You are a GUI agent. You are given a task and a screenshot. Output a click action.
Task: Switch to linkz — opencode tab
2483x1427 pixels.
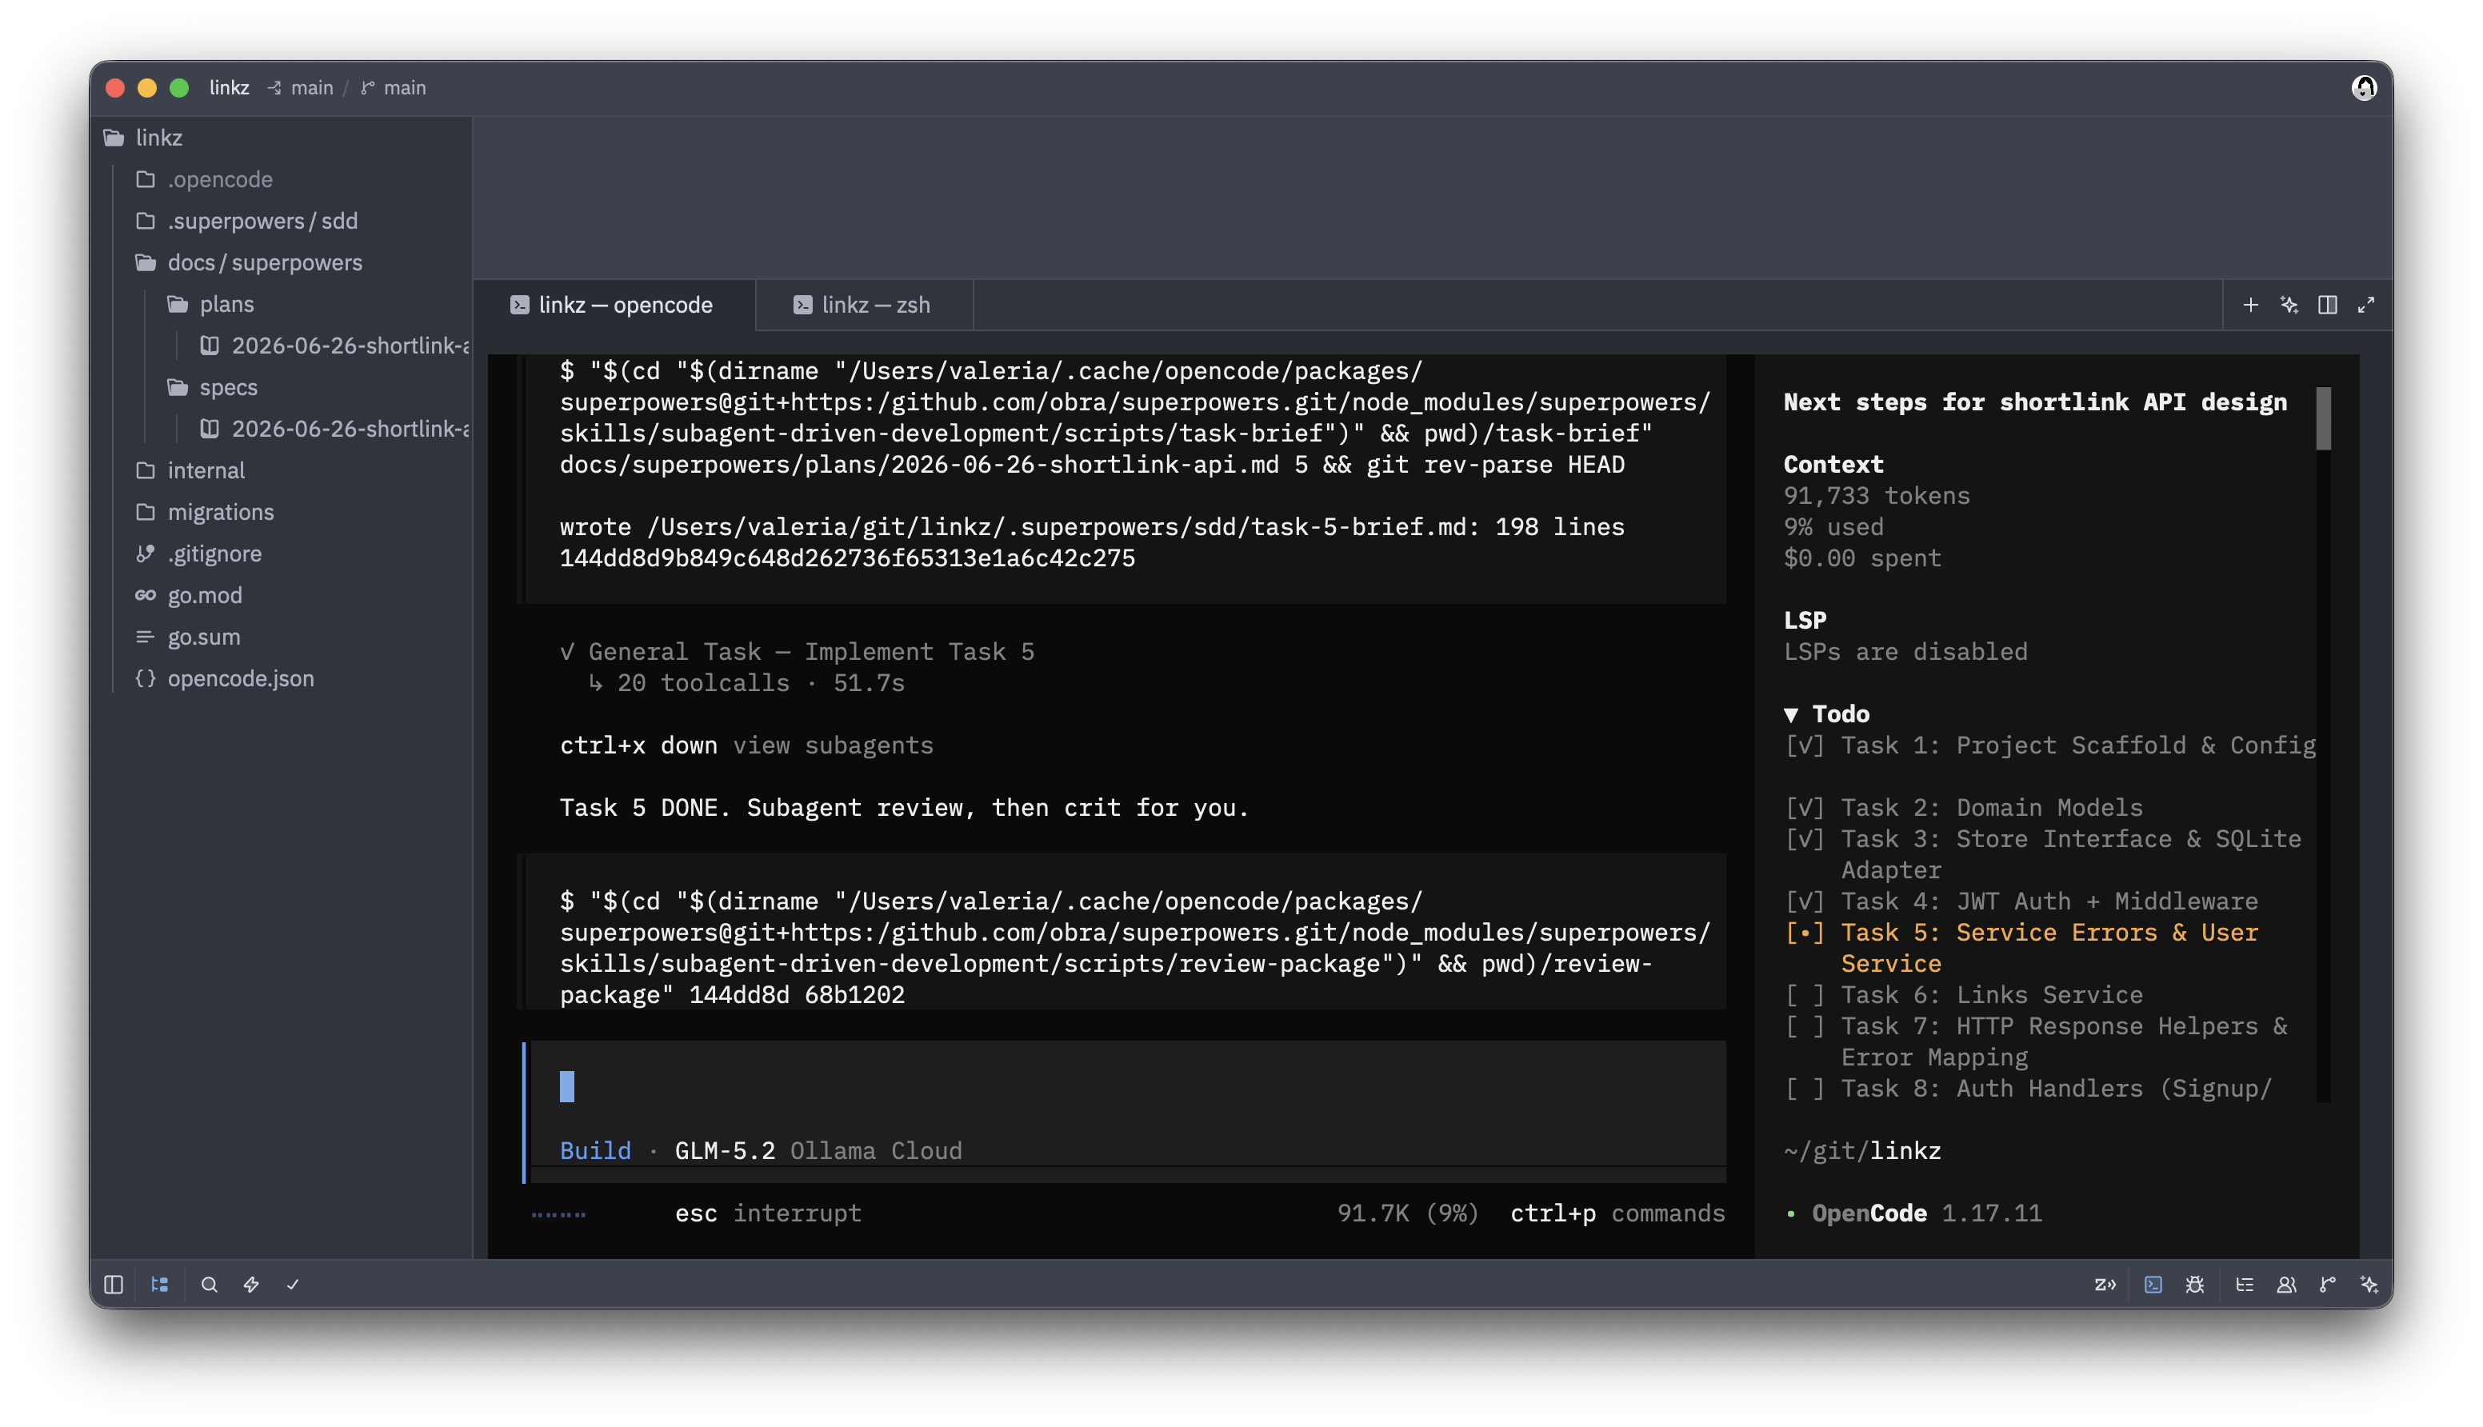(614, 305)
